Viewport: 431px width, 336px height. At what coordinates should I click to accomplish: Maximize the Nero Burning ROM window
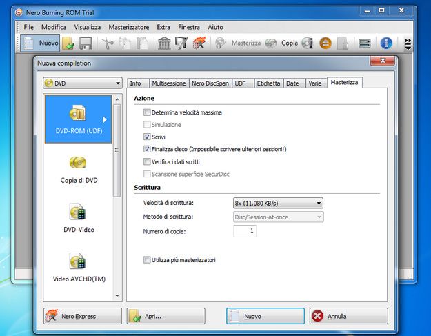[x=382, y=10]
